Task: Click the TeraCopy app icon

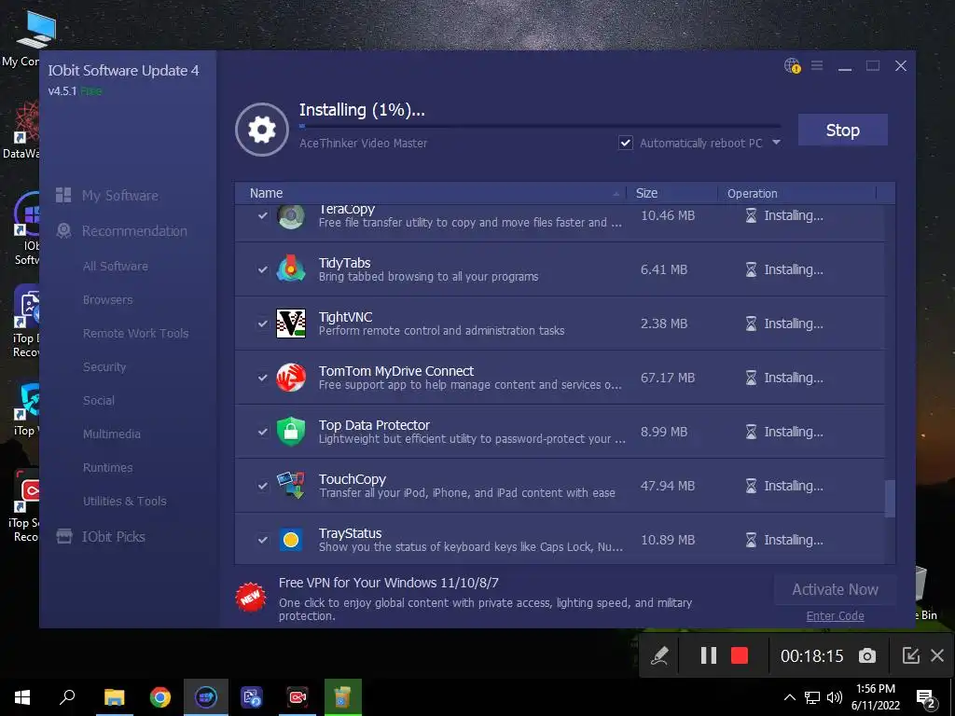Action: [x=291, y=215]
